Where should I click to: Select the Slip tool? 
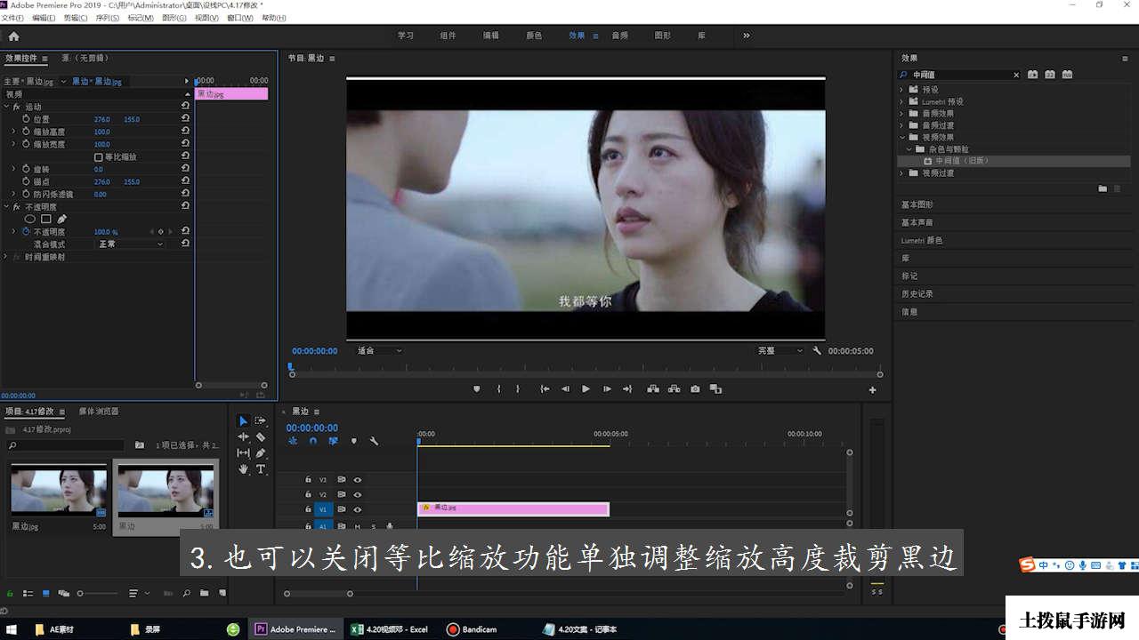(x=244, y=452)
